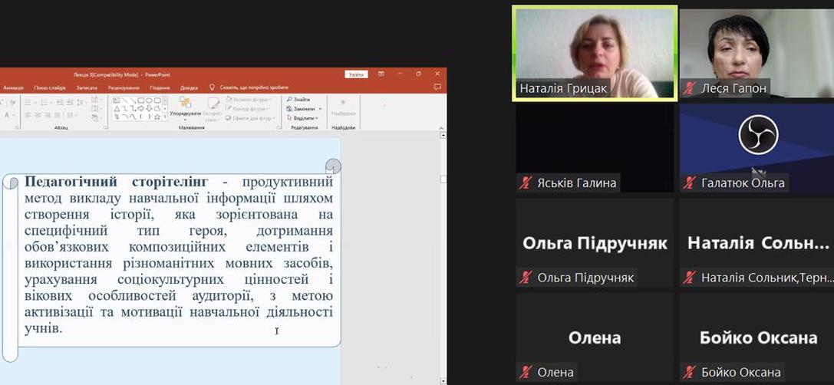This screenshot has height=385, width=834.
Task: Select Наталія Грицак's video tile
Action: click(x=595, y=53)
